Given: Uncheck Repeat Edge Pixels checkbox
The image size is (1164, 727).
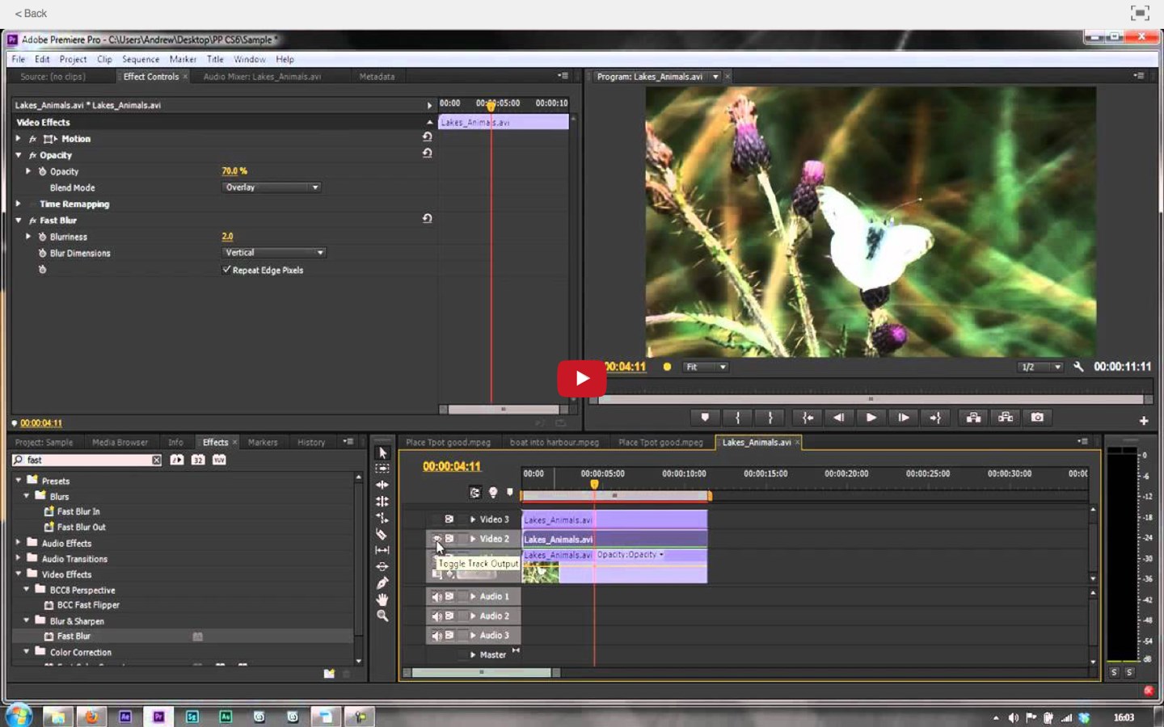Looking at the screenshot, I should click(226, 270).
